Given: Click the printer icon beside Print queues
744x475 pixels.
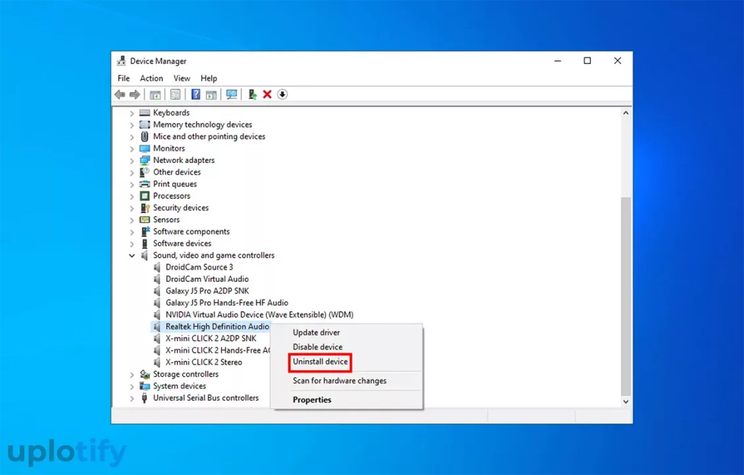Looking at the screenshot, I should point(145,184).
